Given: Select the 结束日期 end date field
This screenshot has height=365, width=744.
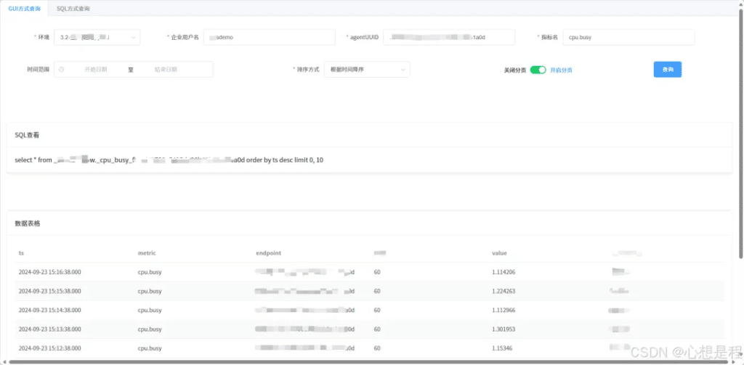Looking at the screenshot, I should pos(166,70).
